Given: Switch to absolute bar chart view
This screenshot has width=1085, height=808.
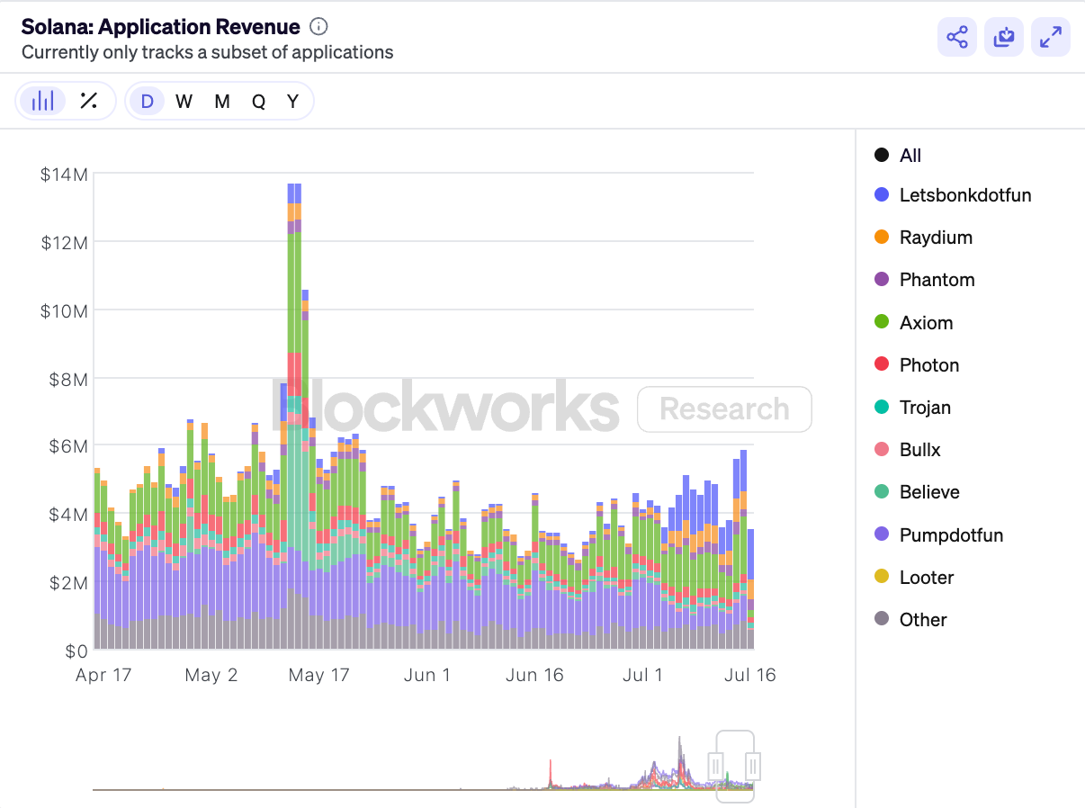Looking at the screenshot, I should tap(42, 101).
